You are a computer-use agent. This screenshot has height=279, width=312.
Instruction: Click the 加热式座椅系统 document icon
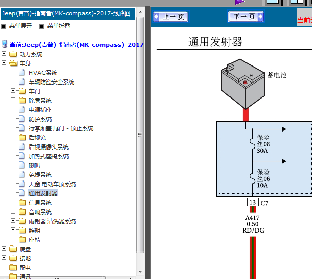click(x=22, y=156)
